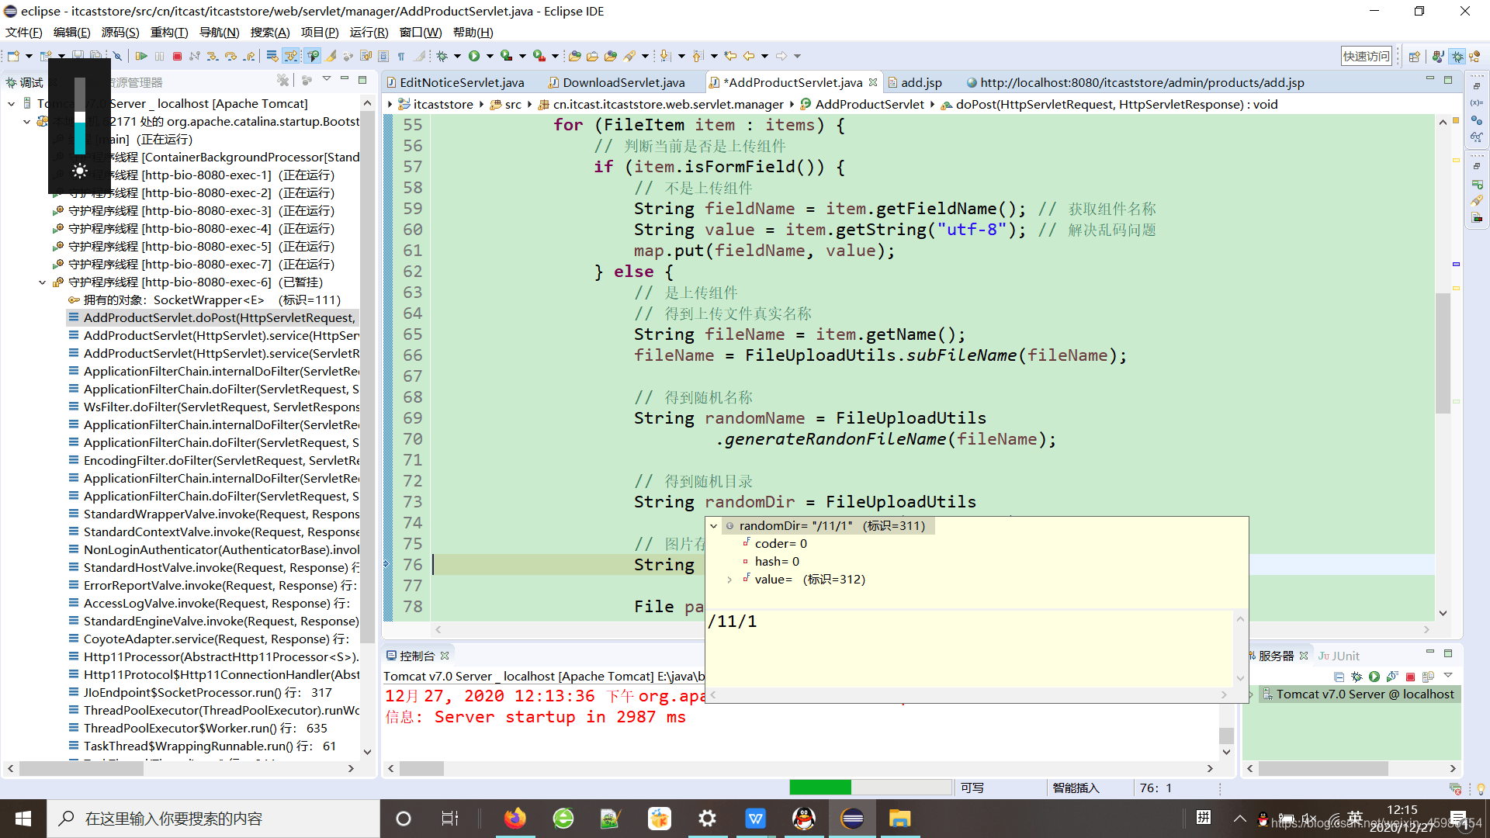Click the Save icon in the toolbar
1490x838 pixels.
coord(78,56)
